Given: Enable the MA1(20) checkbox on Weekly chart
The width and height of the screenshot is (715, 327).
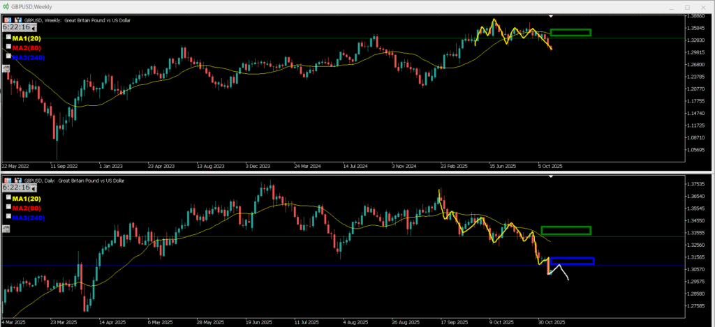Looking at the screenshot, I should 9,38.
